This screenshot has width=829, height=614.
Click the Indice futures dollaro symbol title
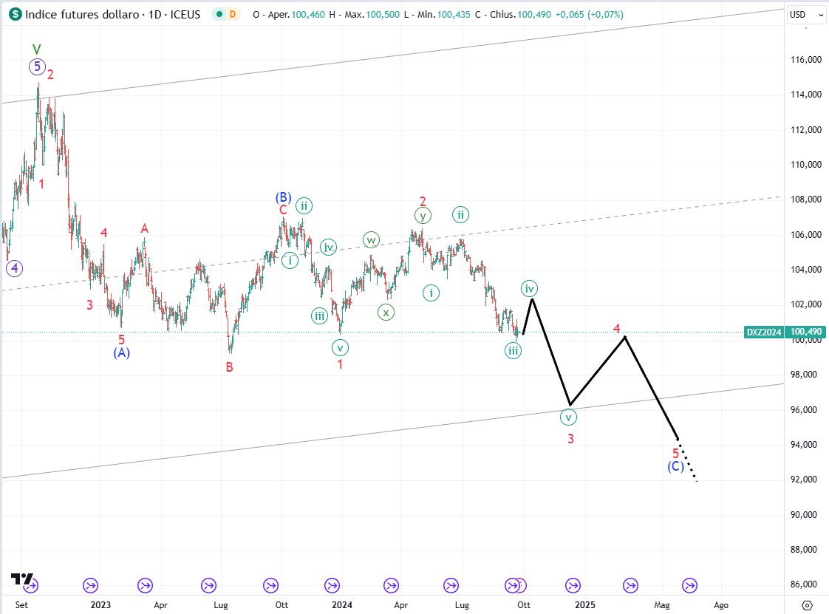tap(83, 14)
